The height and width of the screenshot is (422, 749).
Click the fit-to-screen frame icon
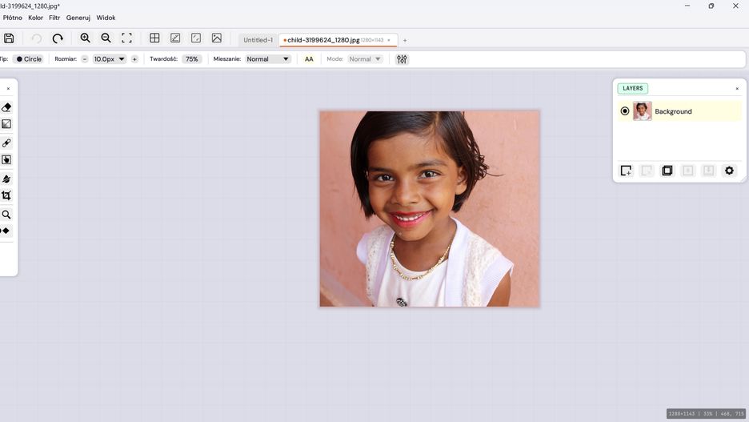point(126,38)
